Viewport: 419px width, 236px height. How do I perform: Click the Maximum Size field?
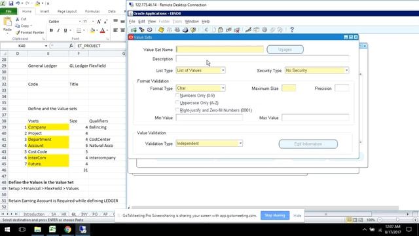pyautogui.click(x=289, y=88)
